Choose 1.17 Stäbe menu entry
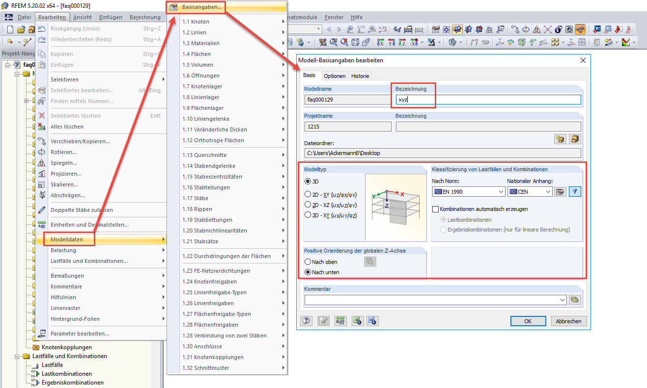647x388 pixels. (226, 198)
